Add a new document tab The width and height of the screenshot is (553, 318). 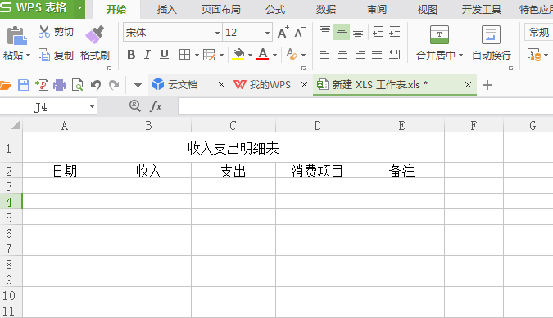coord(487,85)
